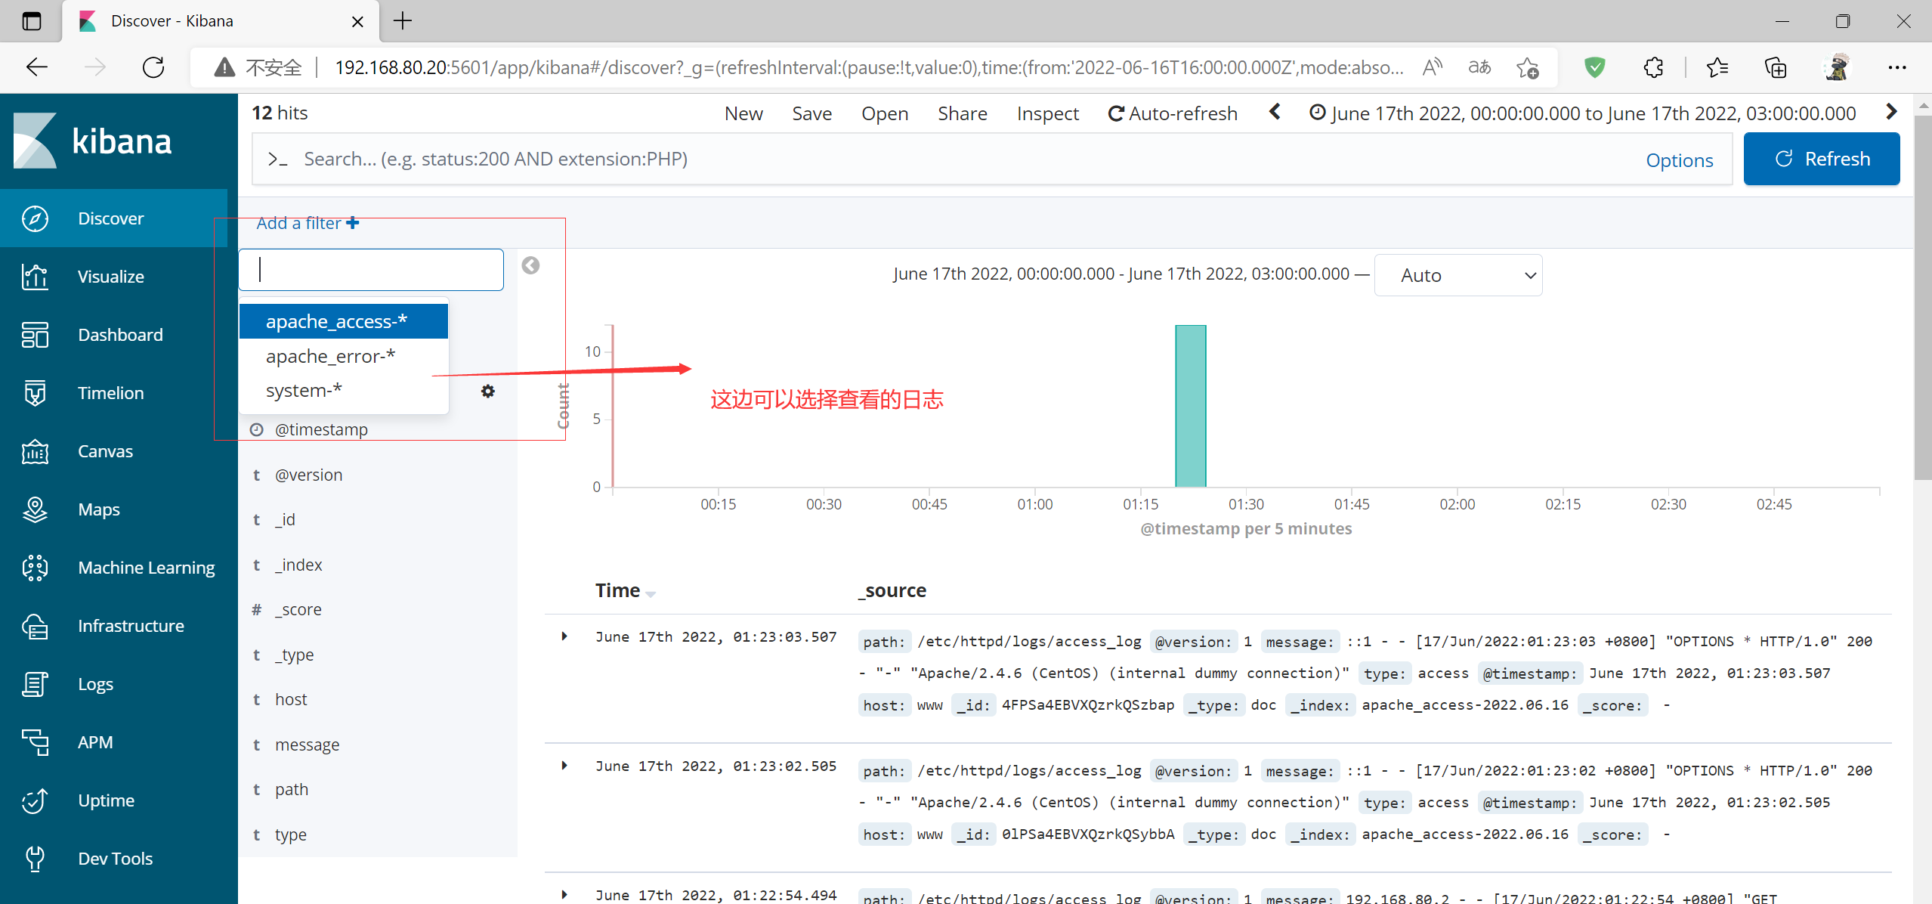
Task: Click the histogram bar at 01:20
Action: (1191, 406)
